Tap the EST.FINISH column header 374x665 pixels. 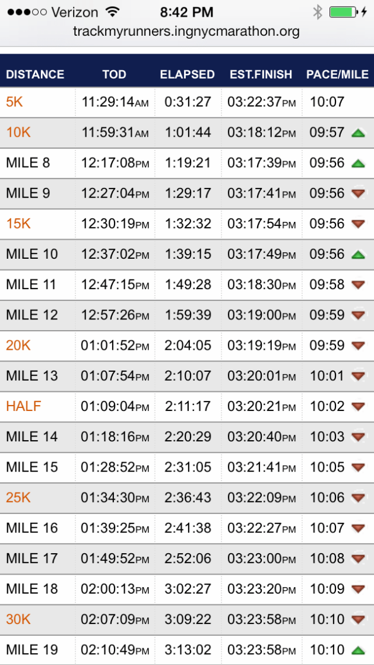tap(261, 74)
